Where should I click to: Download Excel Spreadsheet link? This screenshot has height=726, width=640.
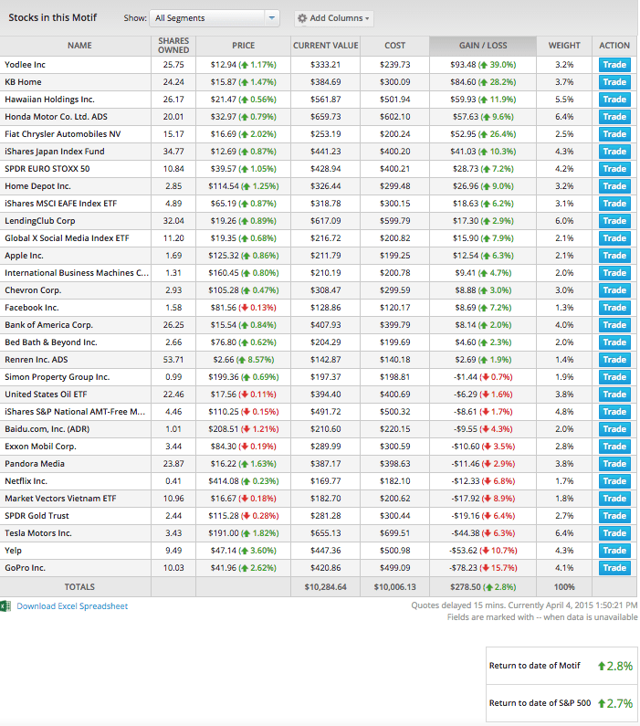tap(72, 606)
